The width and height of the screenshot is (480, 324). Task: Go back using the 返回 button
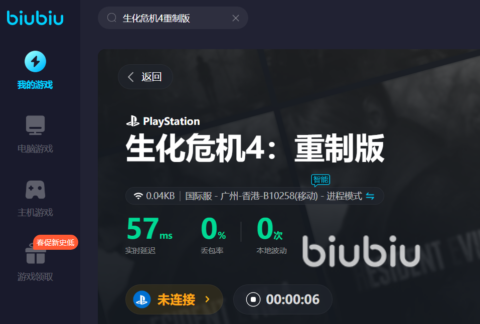point(145,77)
